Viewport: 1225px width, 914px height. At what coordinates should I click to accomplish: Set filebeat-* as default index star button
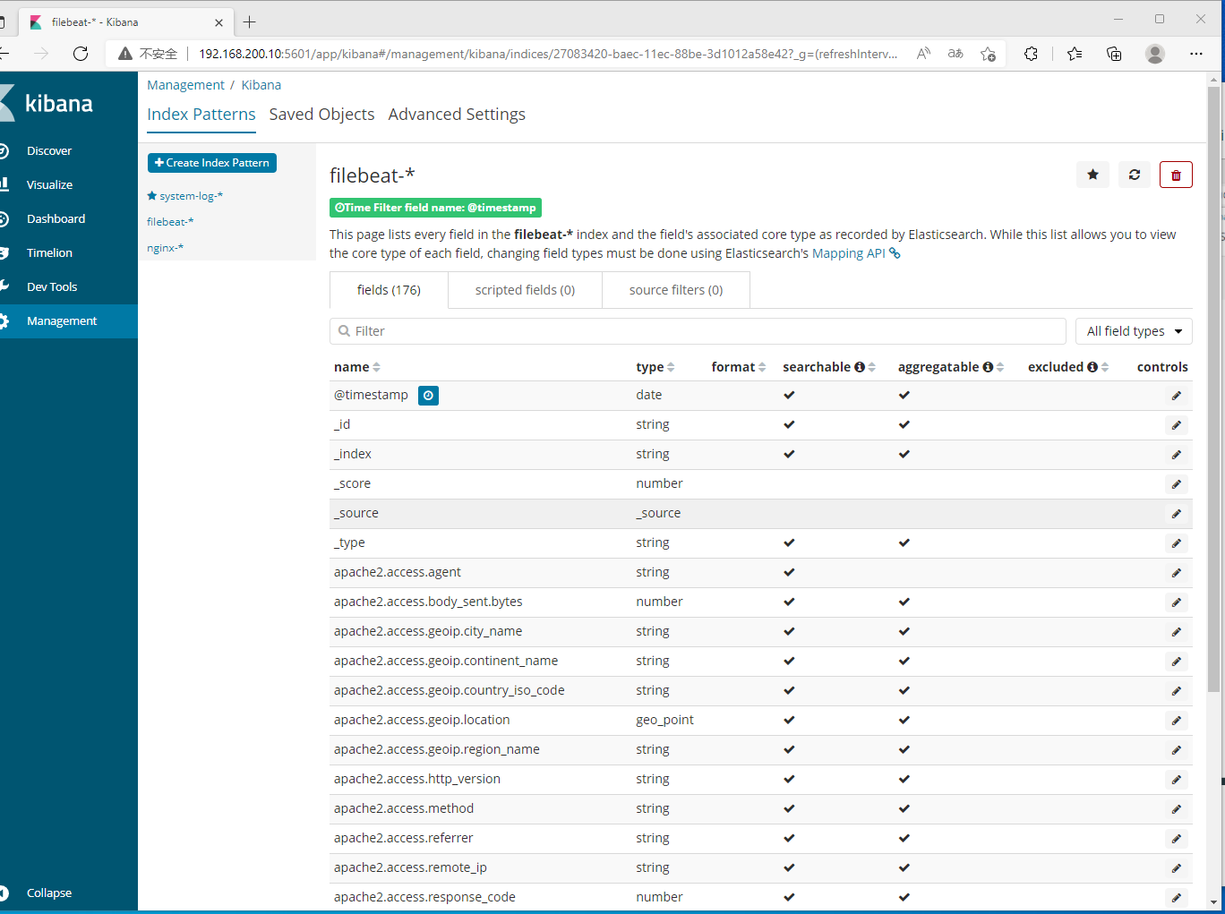coord(1092,175)
